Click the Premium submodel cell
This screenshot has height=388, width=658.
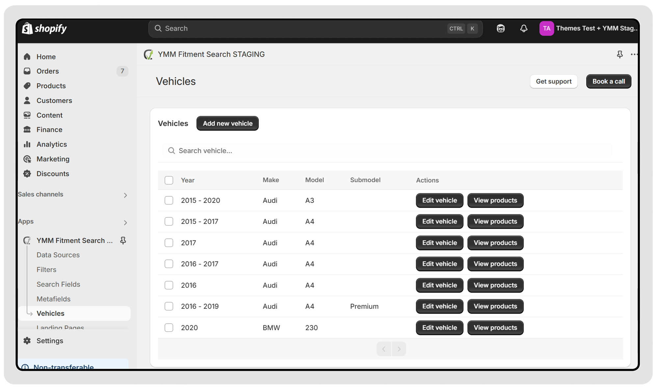click(364, 306)
